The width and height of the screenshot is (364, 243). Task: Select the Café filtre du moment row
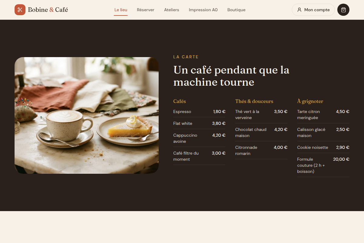[199, 156]
